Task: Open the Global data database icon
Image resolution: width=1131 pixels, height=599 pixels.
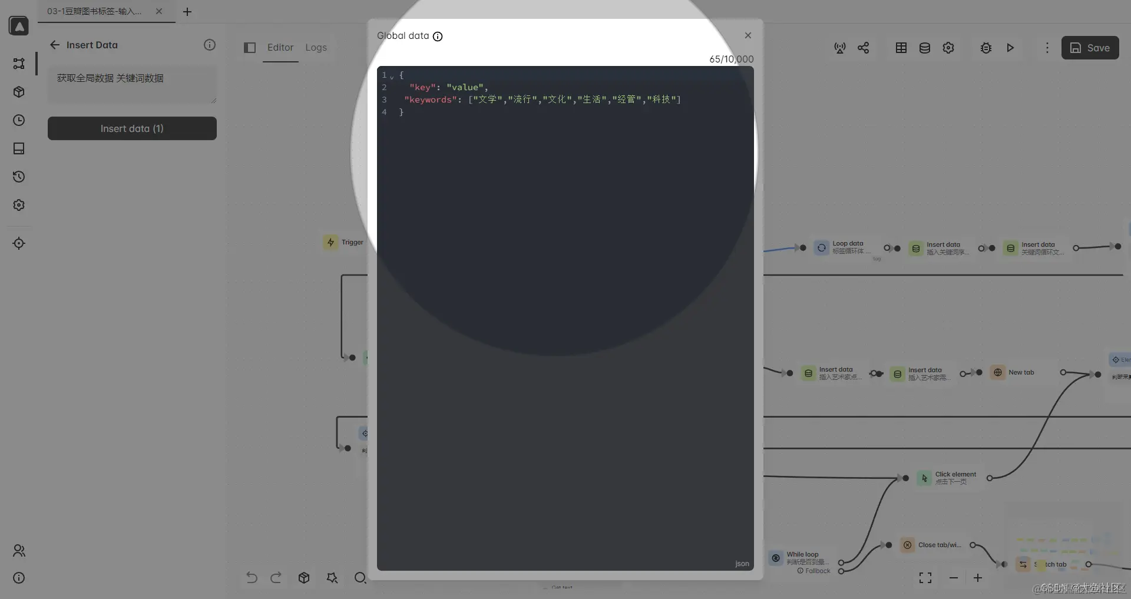Action: tap(925, 48)
